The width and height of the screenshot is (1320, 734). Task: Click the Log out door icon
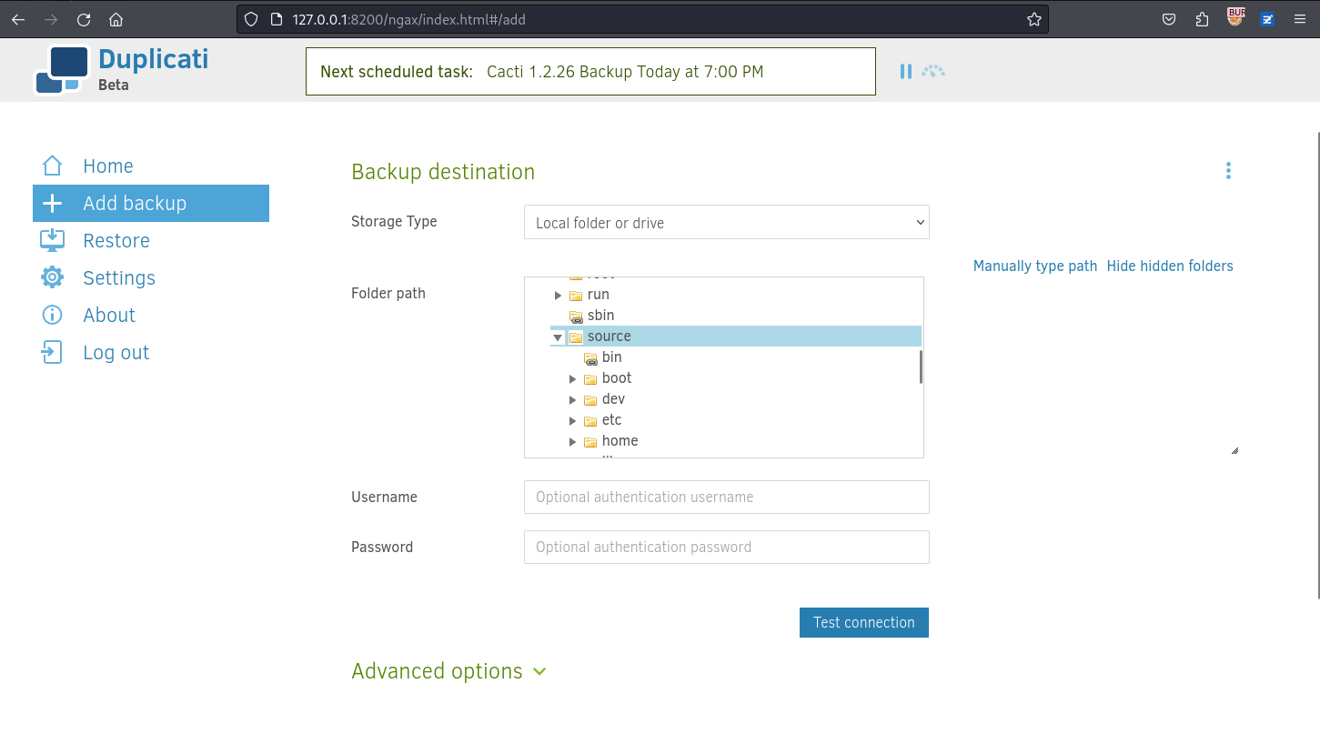point(52,352)
